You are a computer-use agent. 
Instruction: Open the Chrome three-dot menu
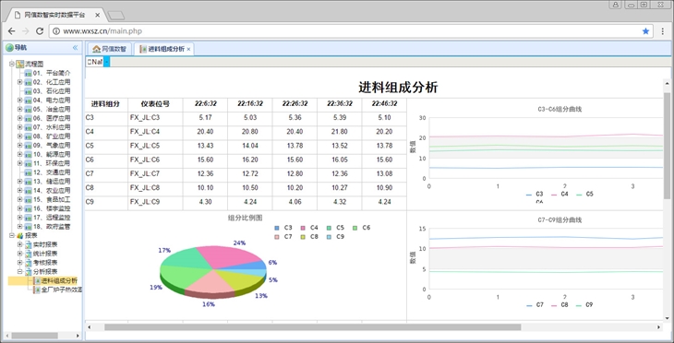point(662,31)
